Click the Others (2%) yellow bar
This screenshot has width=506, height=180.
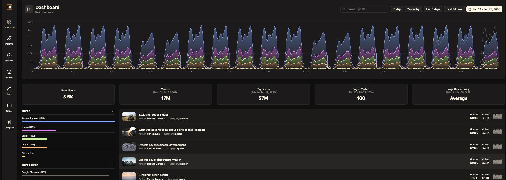tap(23, 156)
